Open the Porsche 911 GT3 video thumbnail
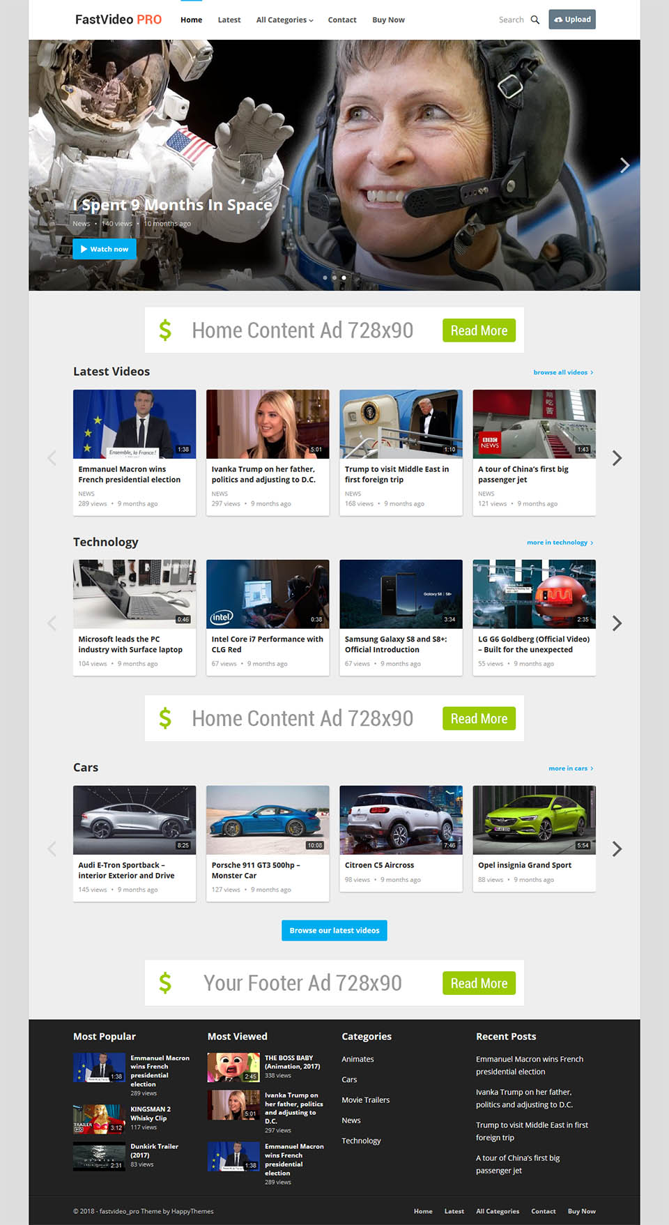Screen dimensions: 669x1225 (x=268, y=819)
